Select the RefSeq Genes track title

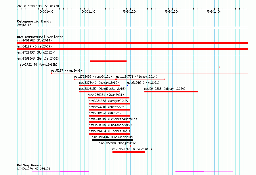(29, 165)
